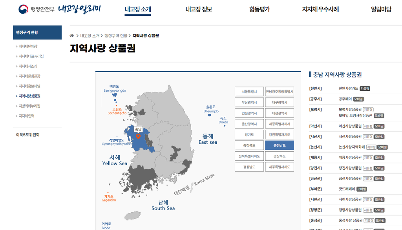
Task: Click the 청양사랑상품권 entry
Action: (350, 210)
